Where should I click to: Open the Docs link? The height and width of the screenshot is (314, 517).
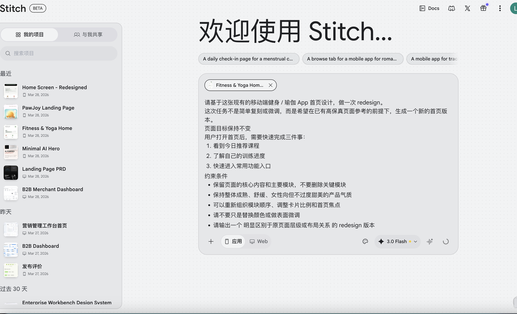pos(429,8)
